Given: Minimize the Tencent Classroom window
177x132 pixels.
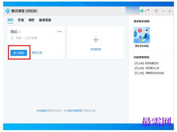Looking at the screenshot, I should 163,11.
